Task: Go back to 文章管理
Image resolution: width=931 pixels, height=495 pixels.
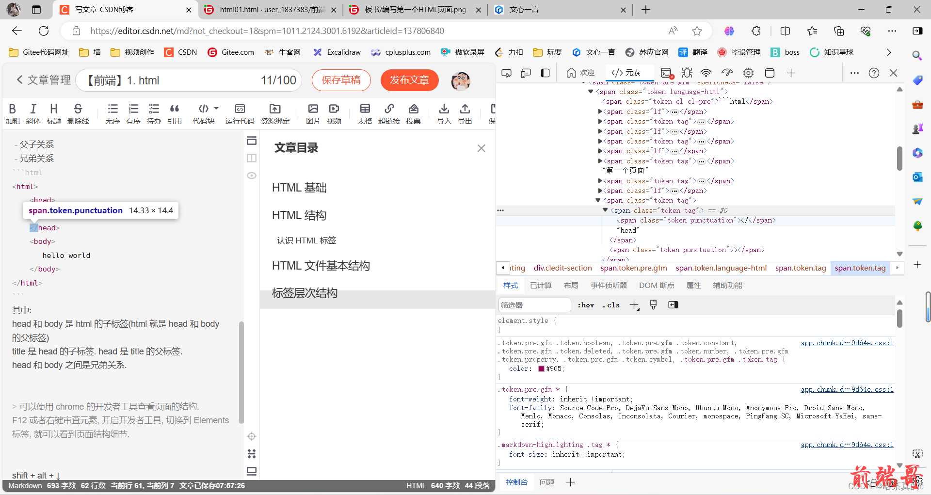Action: pyautogui.click(x=44, y=80)
